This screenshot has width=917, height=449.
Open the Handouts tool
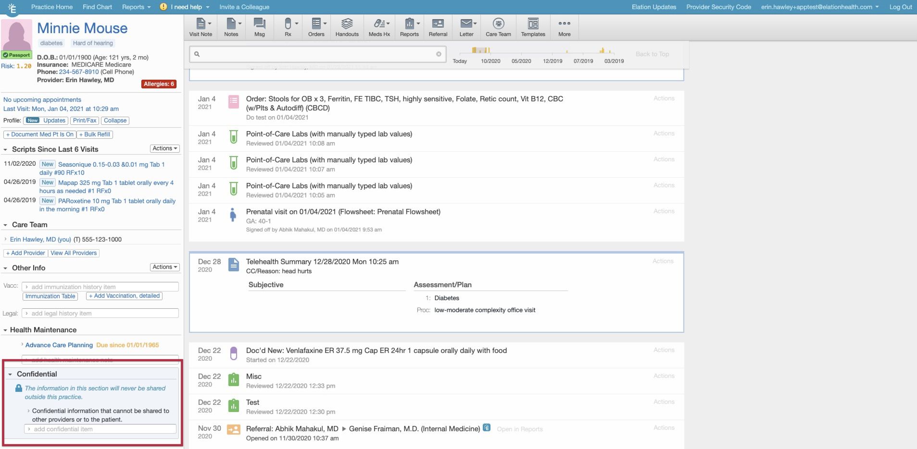tap(347, 27)
